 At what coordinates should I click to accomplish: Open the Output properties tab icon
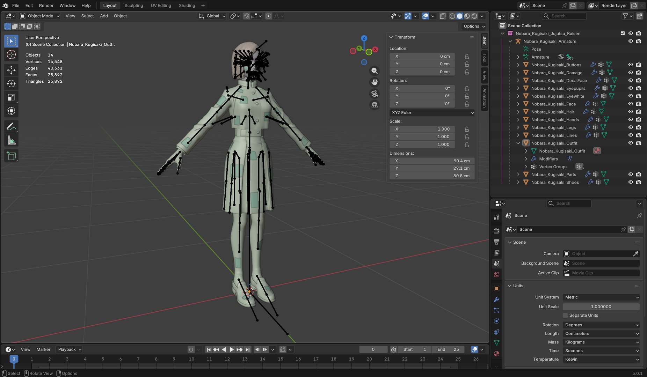496,242
